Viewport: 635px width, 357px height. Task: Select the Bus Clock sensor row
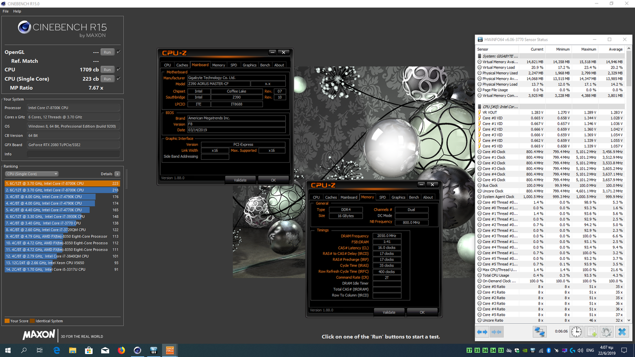550,185
